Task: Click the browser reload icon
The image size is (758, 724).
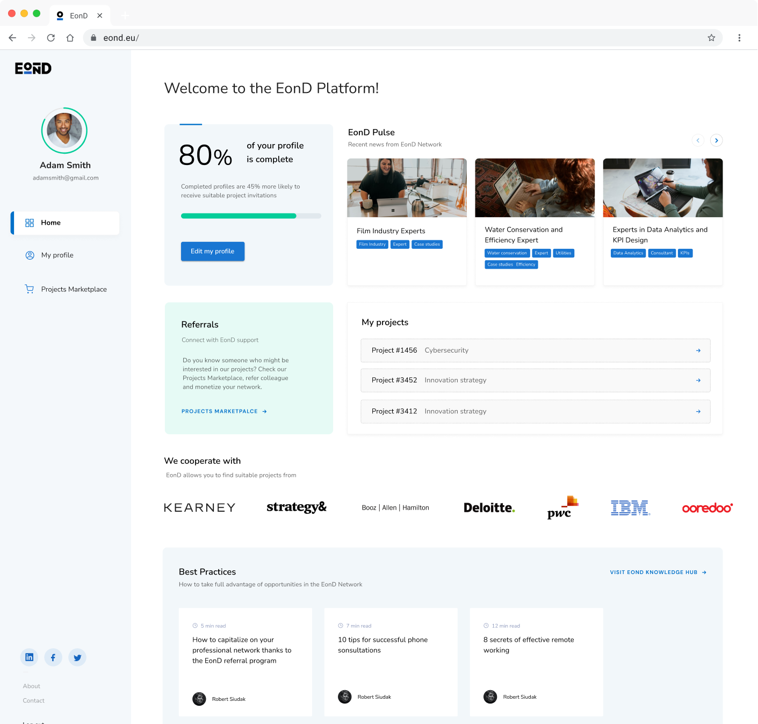Action: pyautogui.click(x=50, y=38)
